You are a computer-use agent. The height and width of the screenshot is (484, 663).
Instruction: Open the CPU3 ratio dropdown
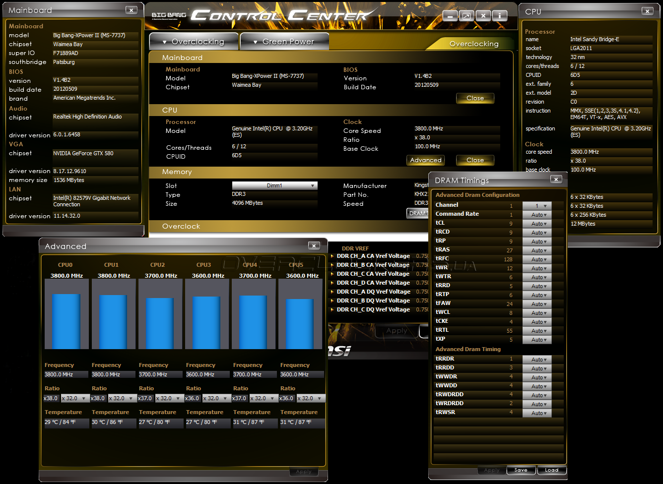coord(216,398)
